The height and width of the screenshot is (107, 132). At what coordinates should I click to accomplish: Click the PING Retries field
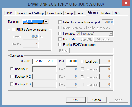31,45
